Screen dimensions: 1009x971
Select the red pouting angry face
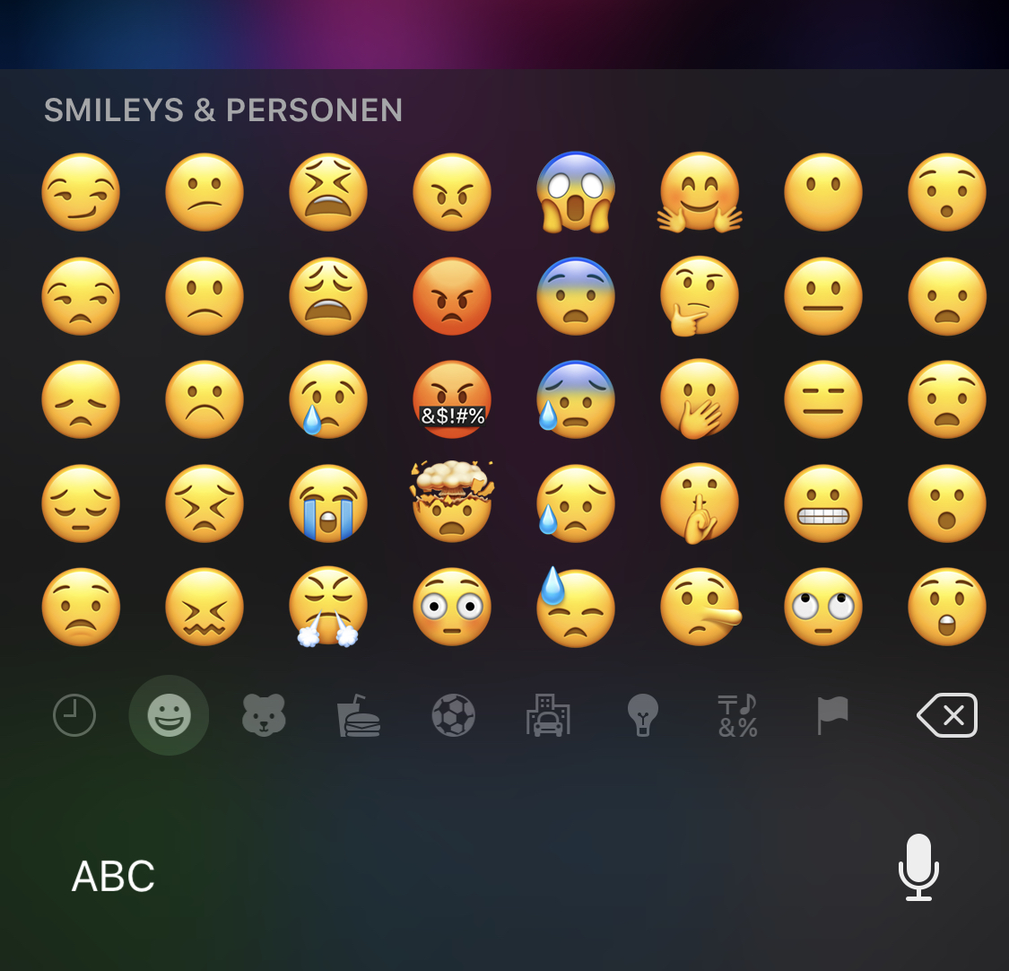pos(452,296)
